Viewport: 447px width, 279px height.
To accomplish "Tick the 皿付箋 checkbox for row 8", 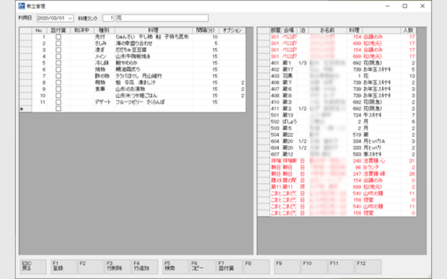I will pyautogui.click(x=58, y=83).
